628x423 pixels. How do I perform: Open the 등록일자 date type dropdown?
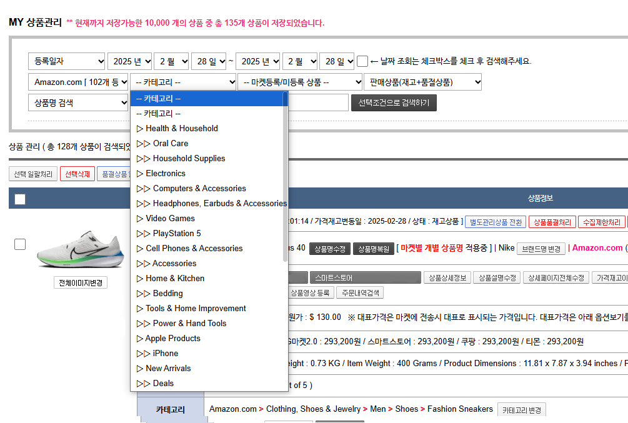67,61
